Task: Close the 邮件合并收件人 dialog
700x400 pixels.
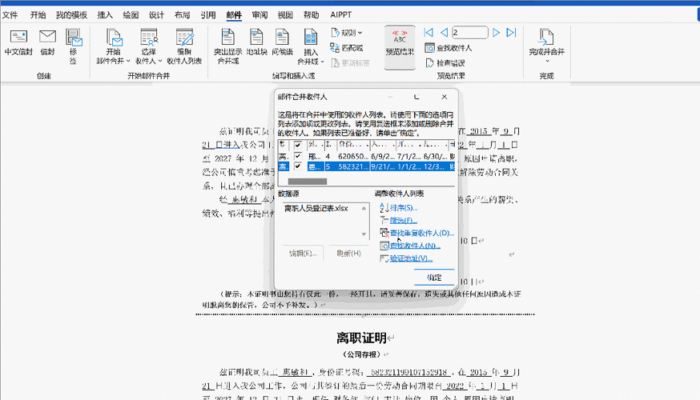Action: [444, 97]
